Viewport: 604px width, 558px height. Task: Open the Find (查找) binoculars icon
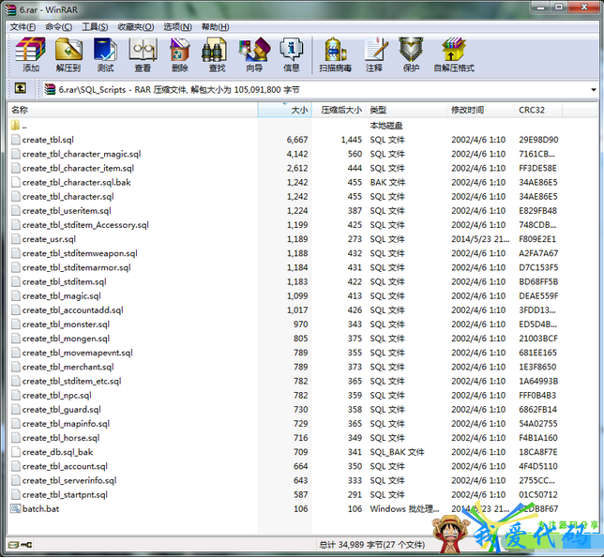pyautogui.click(x=216, y=54)
